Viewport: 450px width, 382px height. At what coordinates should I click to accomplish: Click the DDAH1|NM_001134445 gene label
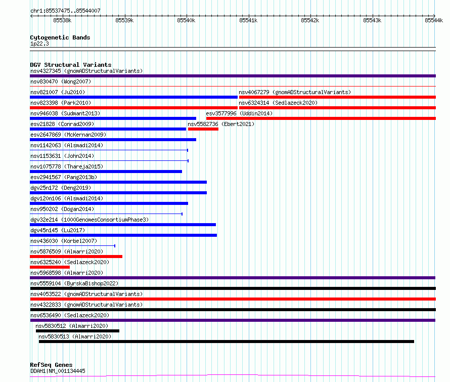pyautogui.click(x=58, y=371)
